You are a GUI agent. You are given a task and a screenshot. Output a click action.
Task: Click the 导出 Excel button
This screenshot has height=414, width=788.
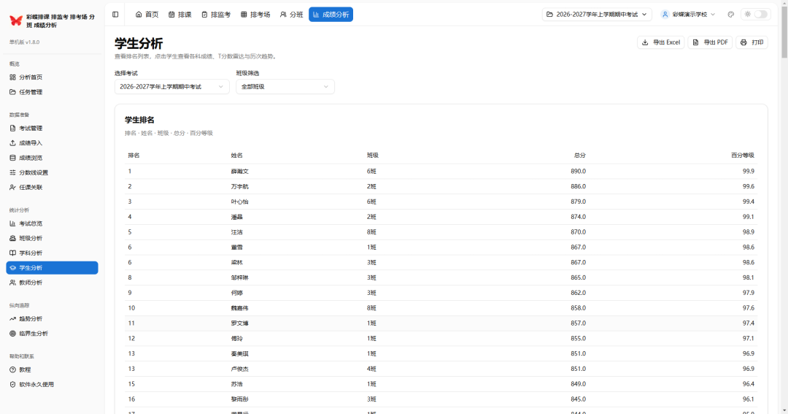pyautogui.click(x=660, y=42)
